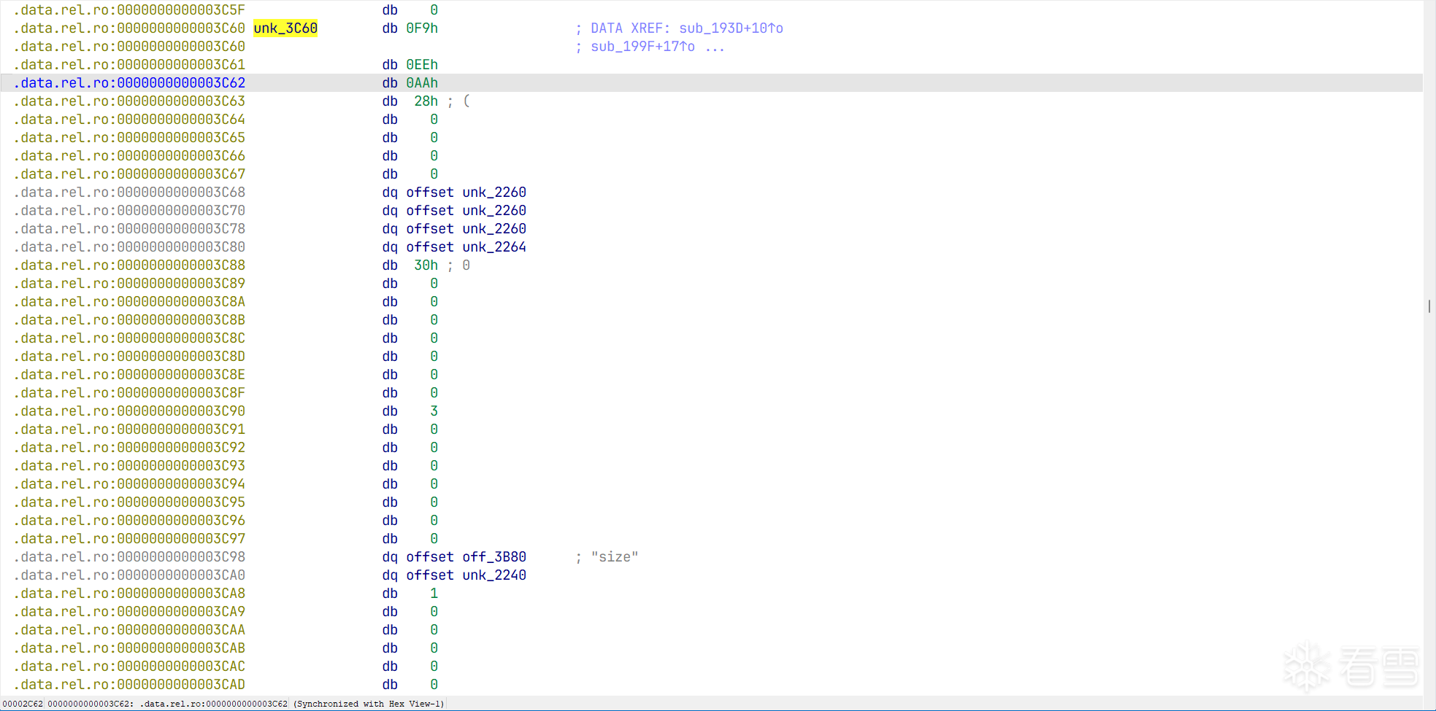Viewport: 1436px width, 711px height.
Task: Follow unk_2260 offset on the 3C68 row
Action: (494, 193)
